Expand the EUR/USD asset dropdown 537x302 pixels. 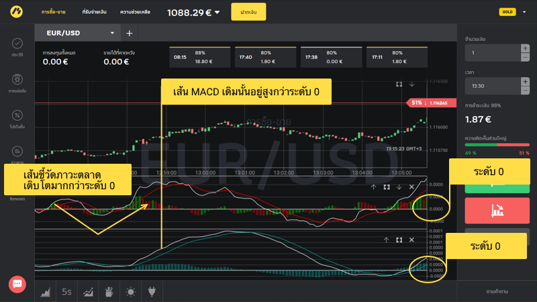point(112,33)
